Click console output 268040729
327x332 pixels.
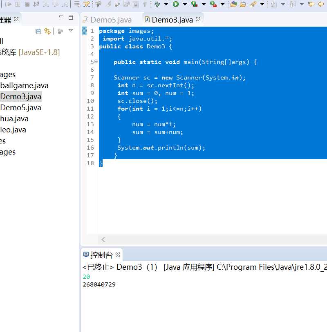click(99, 284)
